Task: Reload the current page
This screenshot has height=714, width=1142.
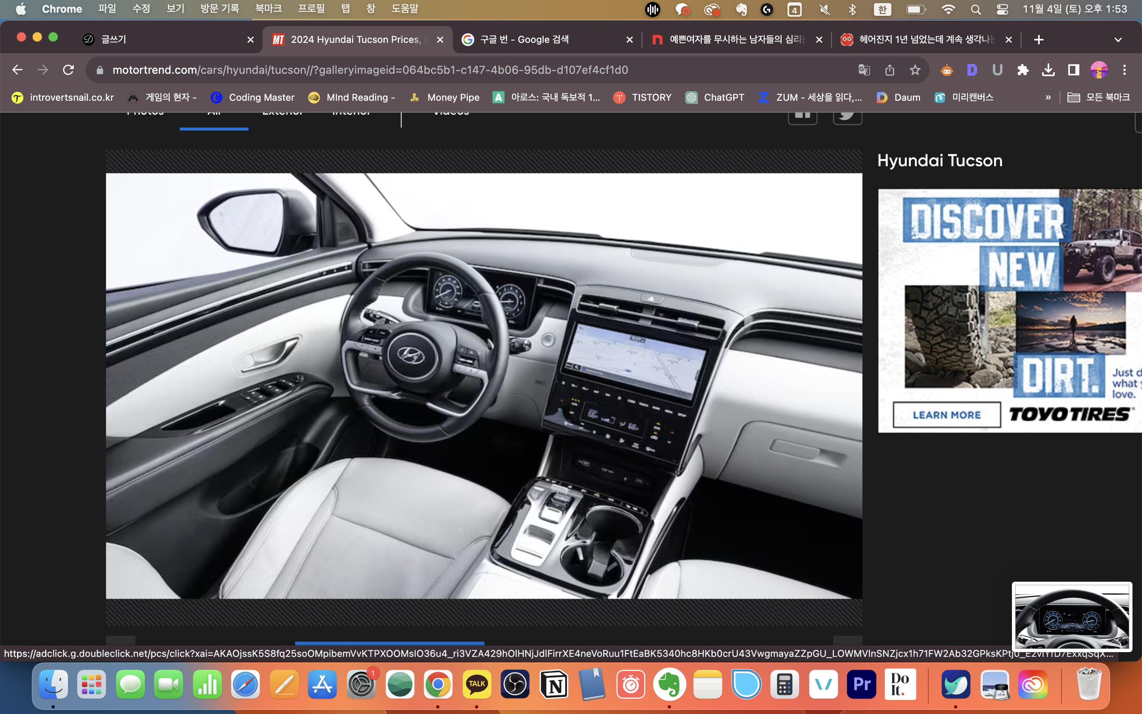Action: (69, 70)
